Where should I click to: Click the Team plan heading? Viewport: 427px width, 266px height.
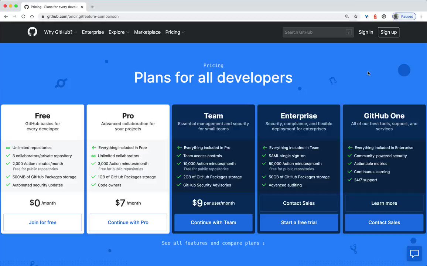[x=213, y=116]
